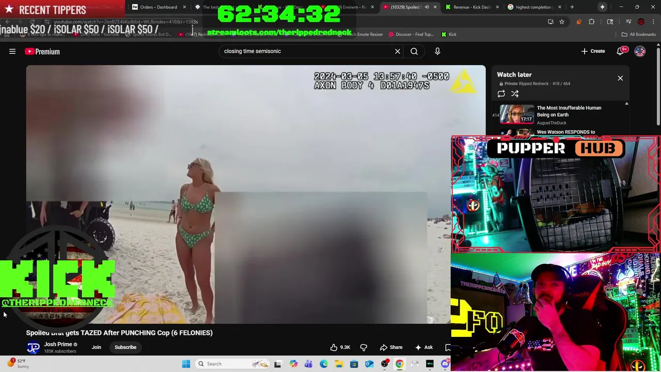Open the browser media control icon
The width and height of the screenshot is (661, 372).
pos(628,22)
